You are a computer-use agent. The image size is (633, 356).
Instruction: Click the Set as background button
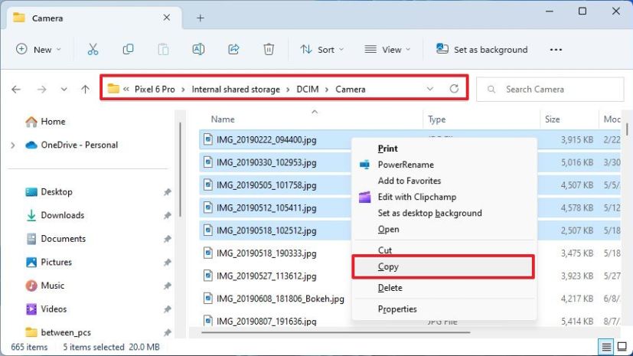[x=482, y=49]
